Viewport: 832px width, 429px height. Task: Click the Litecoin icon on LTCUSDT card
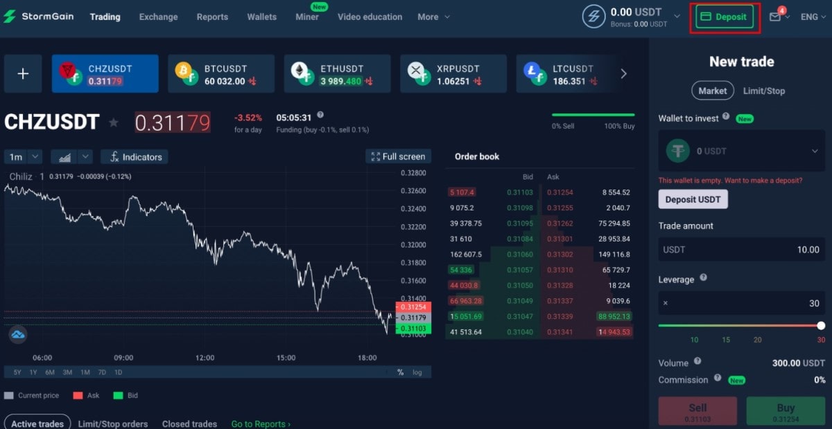534,73
